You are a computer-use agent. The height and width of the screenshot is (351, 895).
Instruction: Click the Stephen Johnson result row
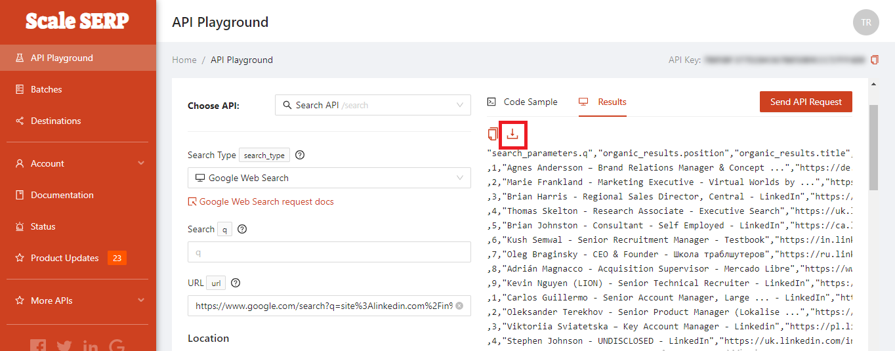tap(669, 341)
